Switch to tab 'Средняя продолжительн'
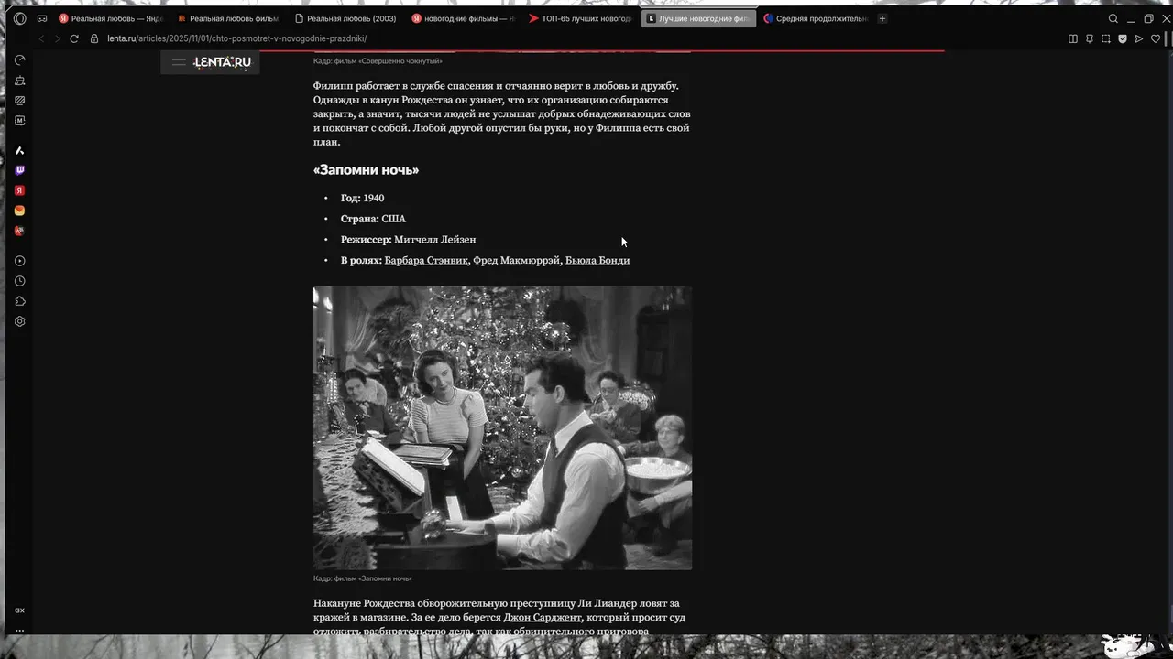 pos(816,18)
